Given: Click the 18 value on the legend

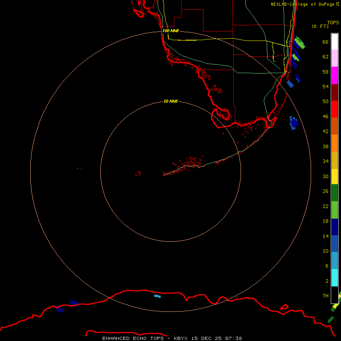Looking at the screenshot, I should (x=325, y=221).
